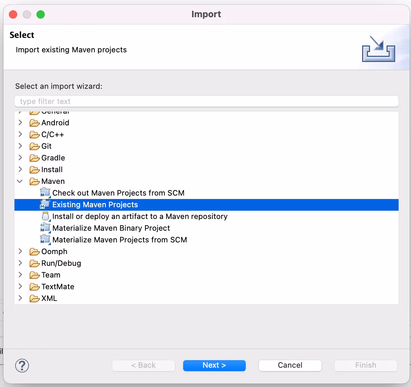This screenshot has width=411, height=387.
Task: Open the help question mark icon
Action: click(22, 365)
